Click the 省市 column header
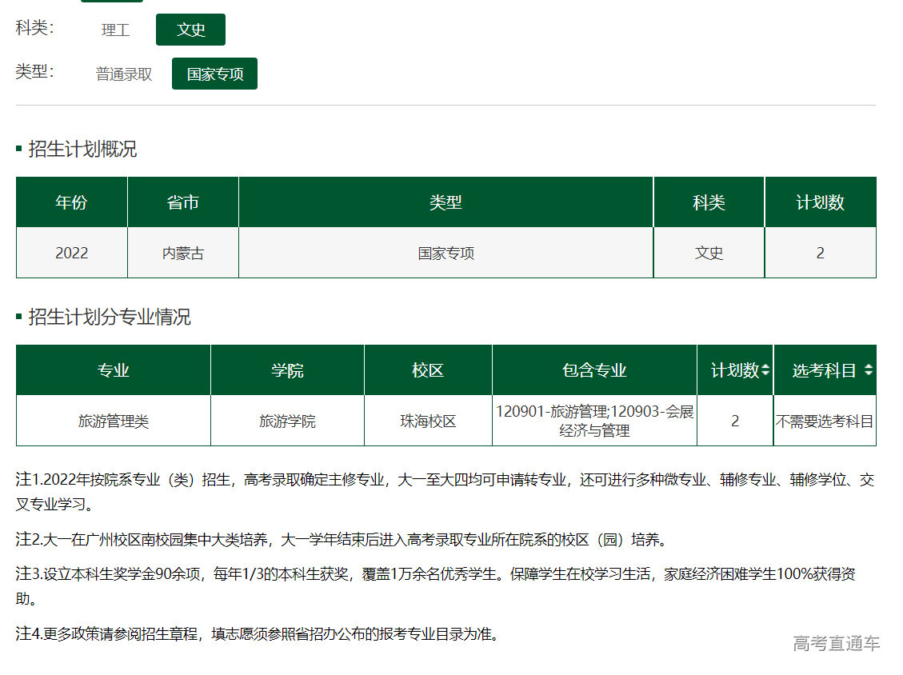This screenshot has height=675, width=903. click(x=183, y=202)
